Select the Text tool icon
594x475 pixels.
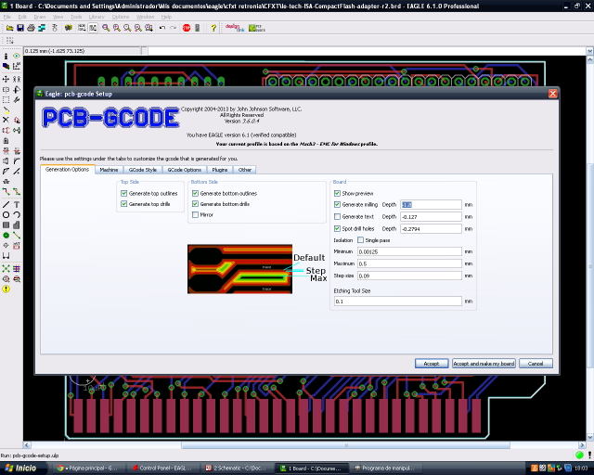17,204
